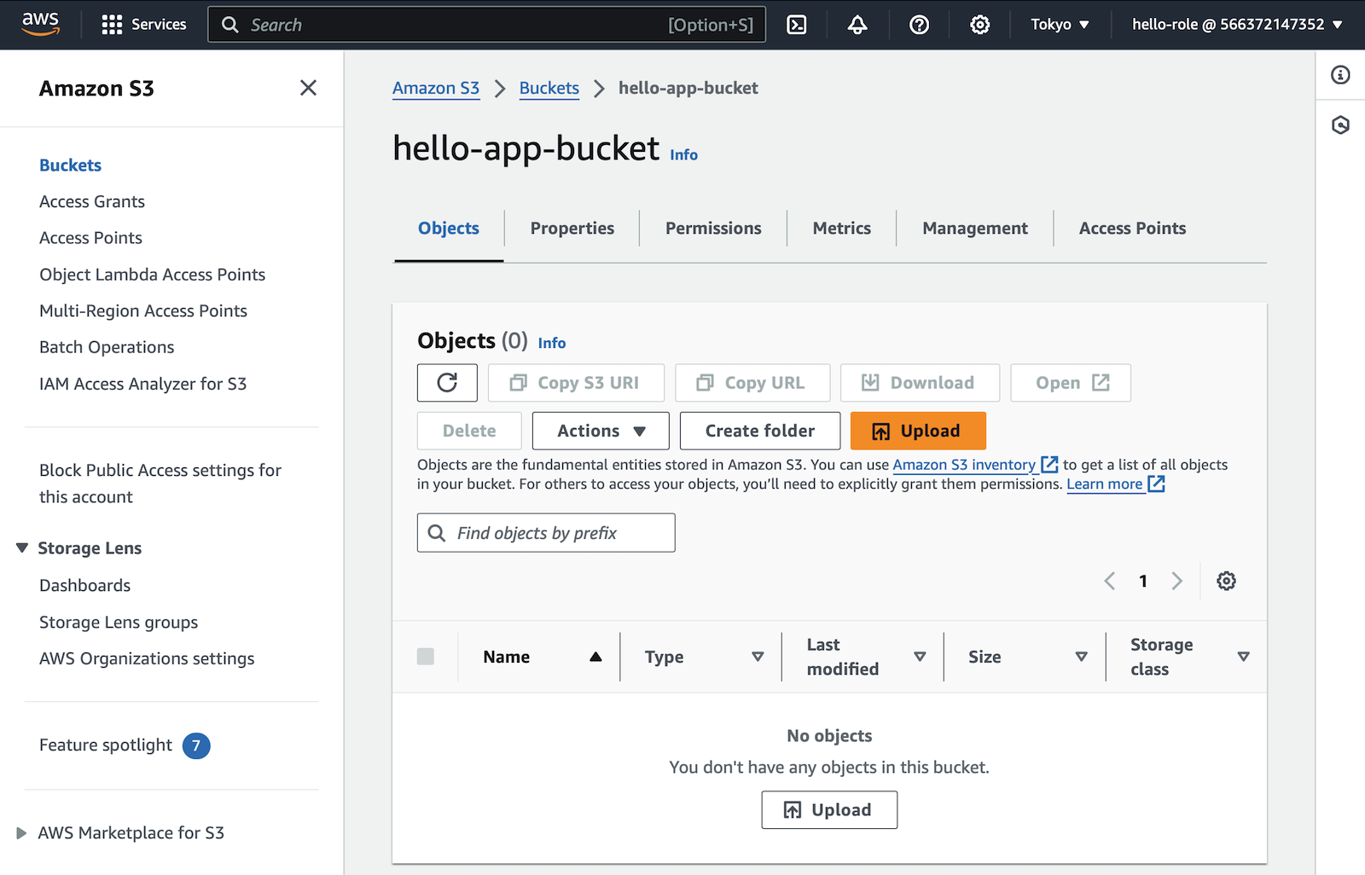Open the Amazon S3 inventory link

[x=964, y=465]
